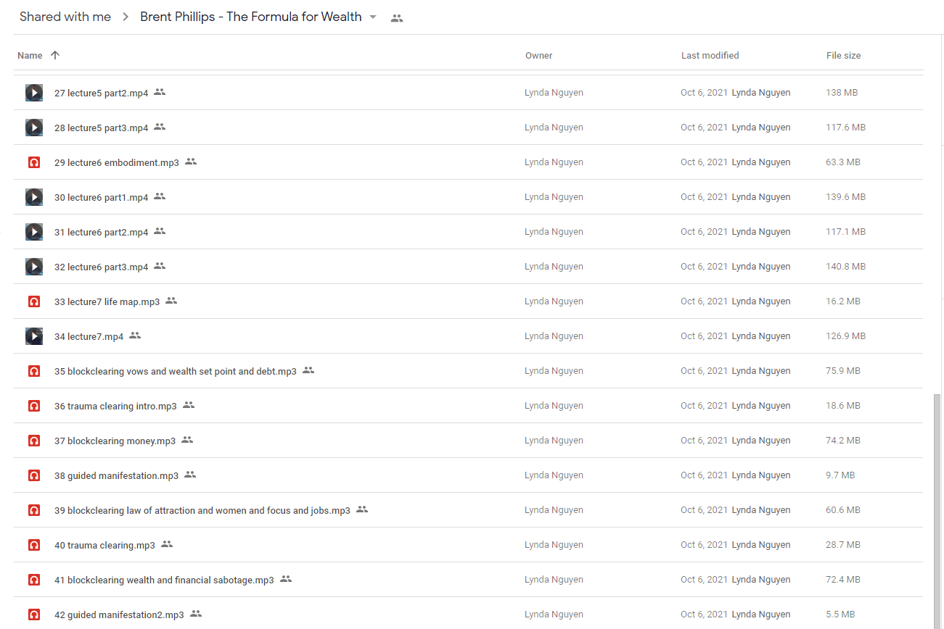Click the Owner column header
This screenshot has height=629, width=944.
pyautogui.click(x=539, y=56)
